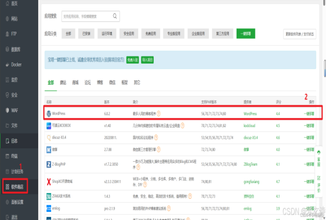Click help icon beside WordPress description
Screen dimensions: 326x220
tap(159, 114)
